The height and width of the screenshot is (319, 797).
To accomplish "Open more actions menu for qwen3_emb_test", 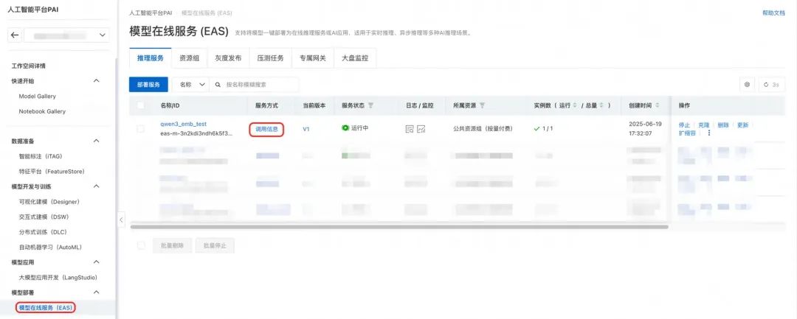I will 709,133.
